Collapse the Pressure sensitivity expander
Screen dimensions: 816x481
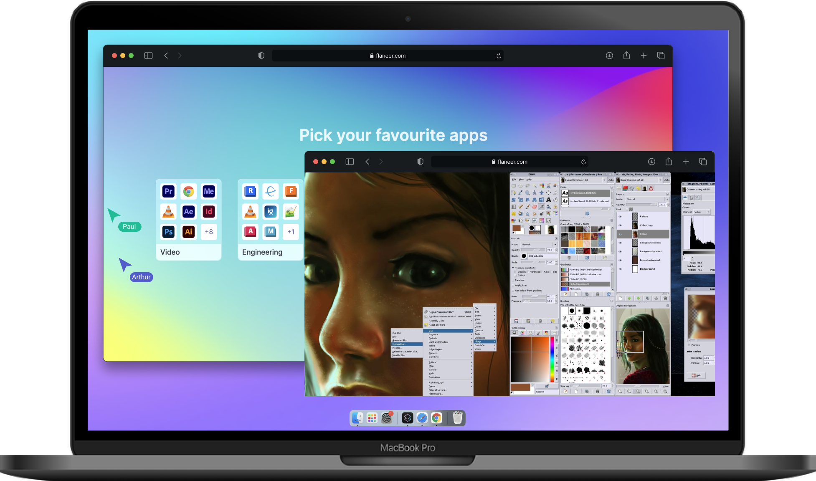point(513,268)
